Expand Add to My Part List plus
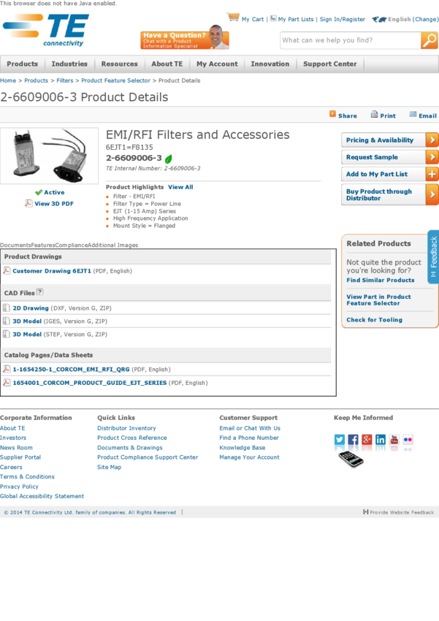Screen dimensions: 439x621 point(432,174)
